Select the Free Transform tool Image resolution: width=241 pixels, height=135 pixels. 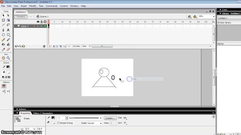(x=3, y=20)
